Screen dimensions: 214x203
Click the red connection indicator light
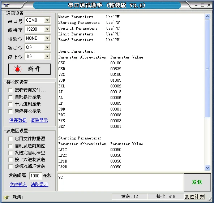pyautogui.click(x=17, y=69)
